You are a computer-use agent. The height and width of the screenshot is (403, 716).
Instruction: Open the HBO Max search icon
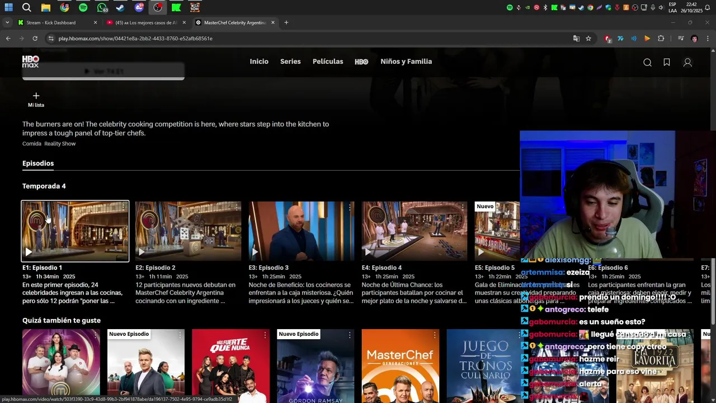click(647, 63)
